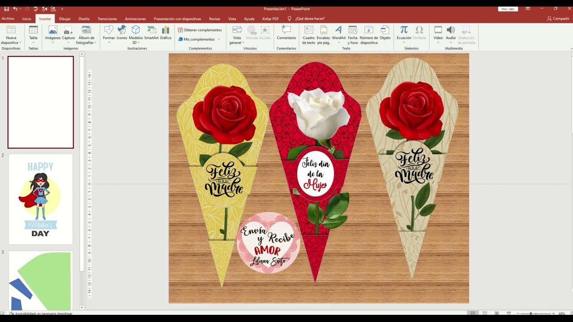This screenshot has height=322, width=573.
Task: Add Número de diapositiva
Action: point(369,35)
